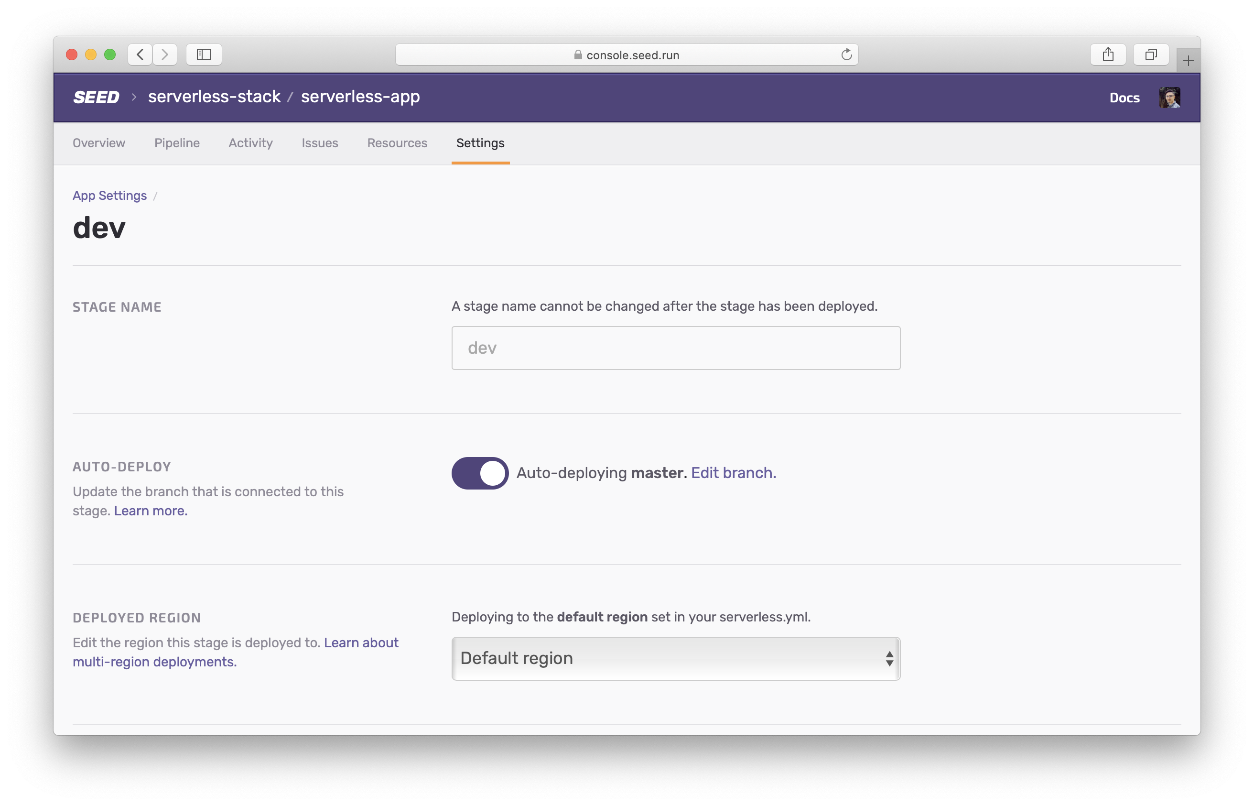This screenshot has width=1254, height=806.
Task: Open the Resources tab
Action: [397, 143]
